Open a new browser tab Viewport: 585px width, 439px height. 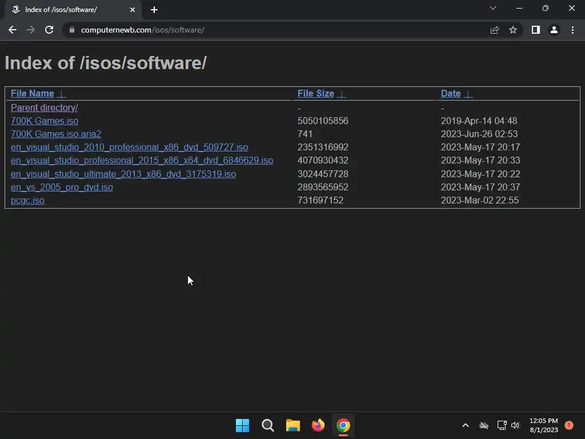coord(154,10)
